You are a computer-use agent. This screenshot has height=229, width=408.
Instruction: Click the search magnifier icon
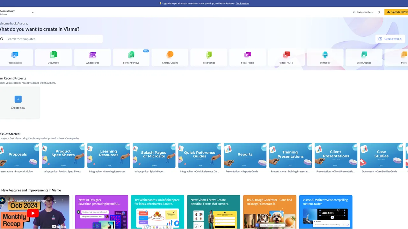(2, 39)
